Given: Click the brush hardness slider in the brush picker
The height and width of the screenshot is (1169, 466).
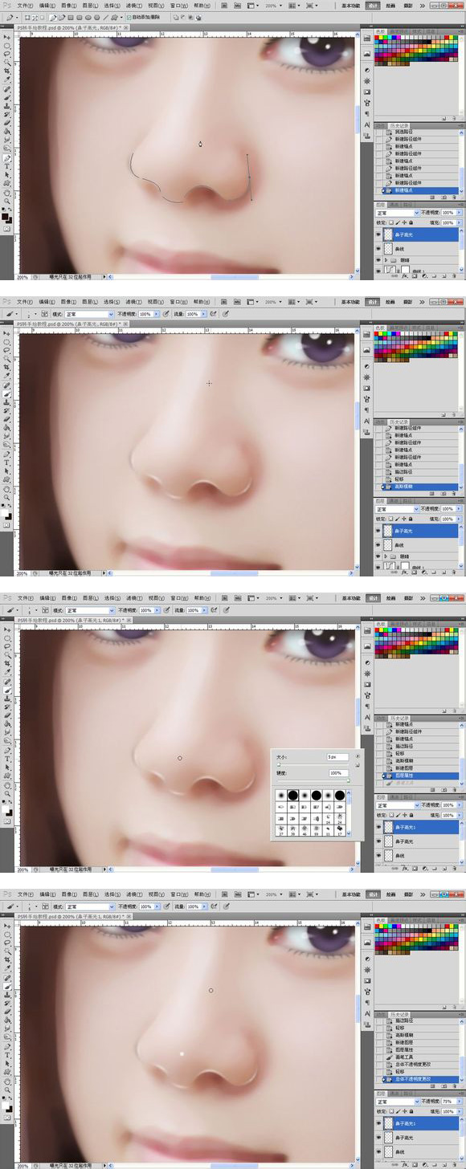Looking at the screenshot, I should (313, 781).
